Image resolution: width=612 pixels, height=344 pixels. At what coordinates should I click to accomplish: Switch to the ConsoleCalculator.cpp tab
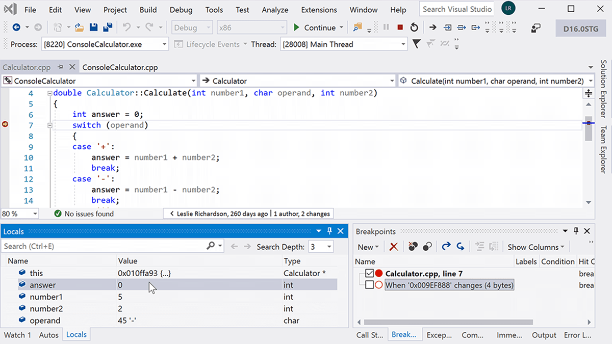[x=120, y=67]
